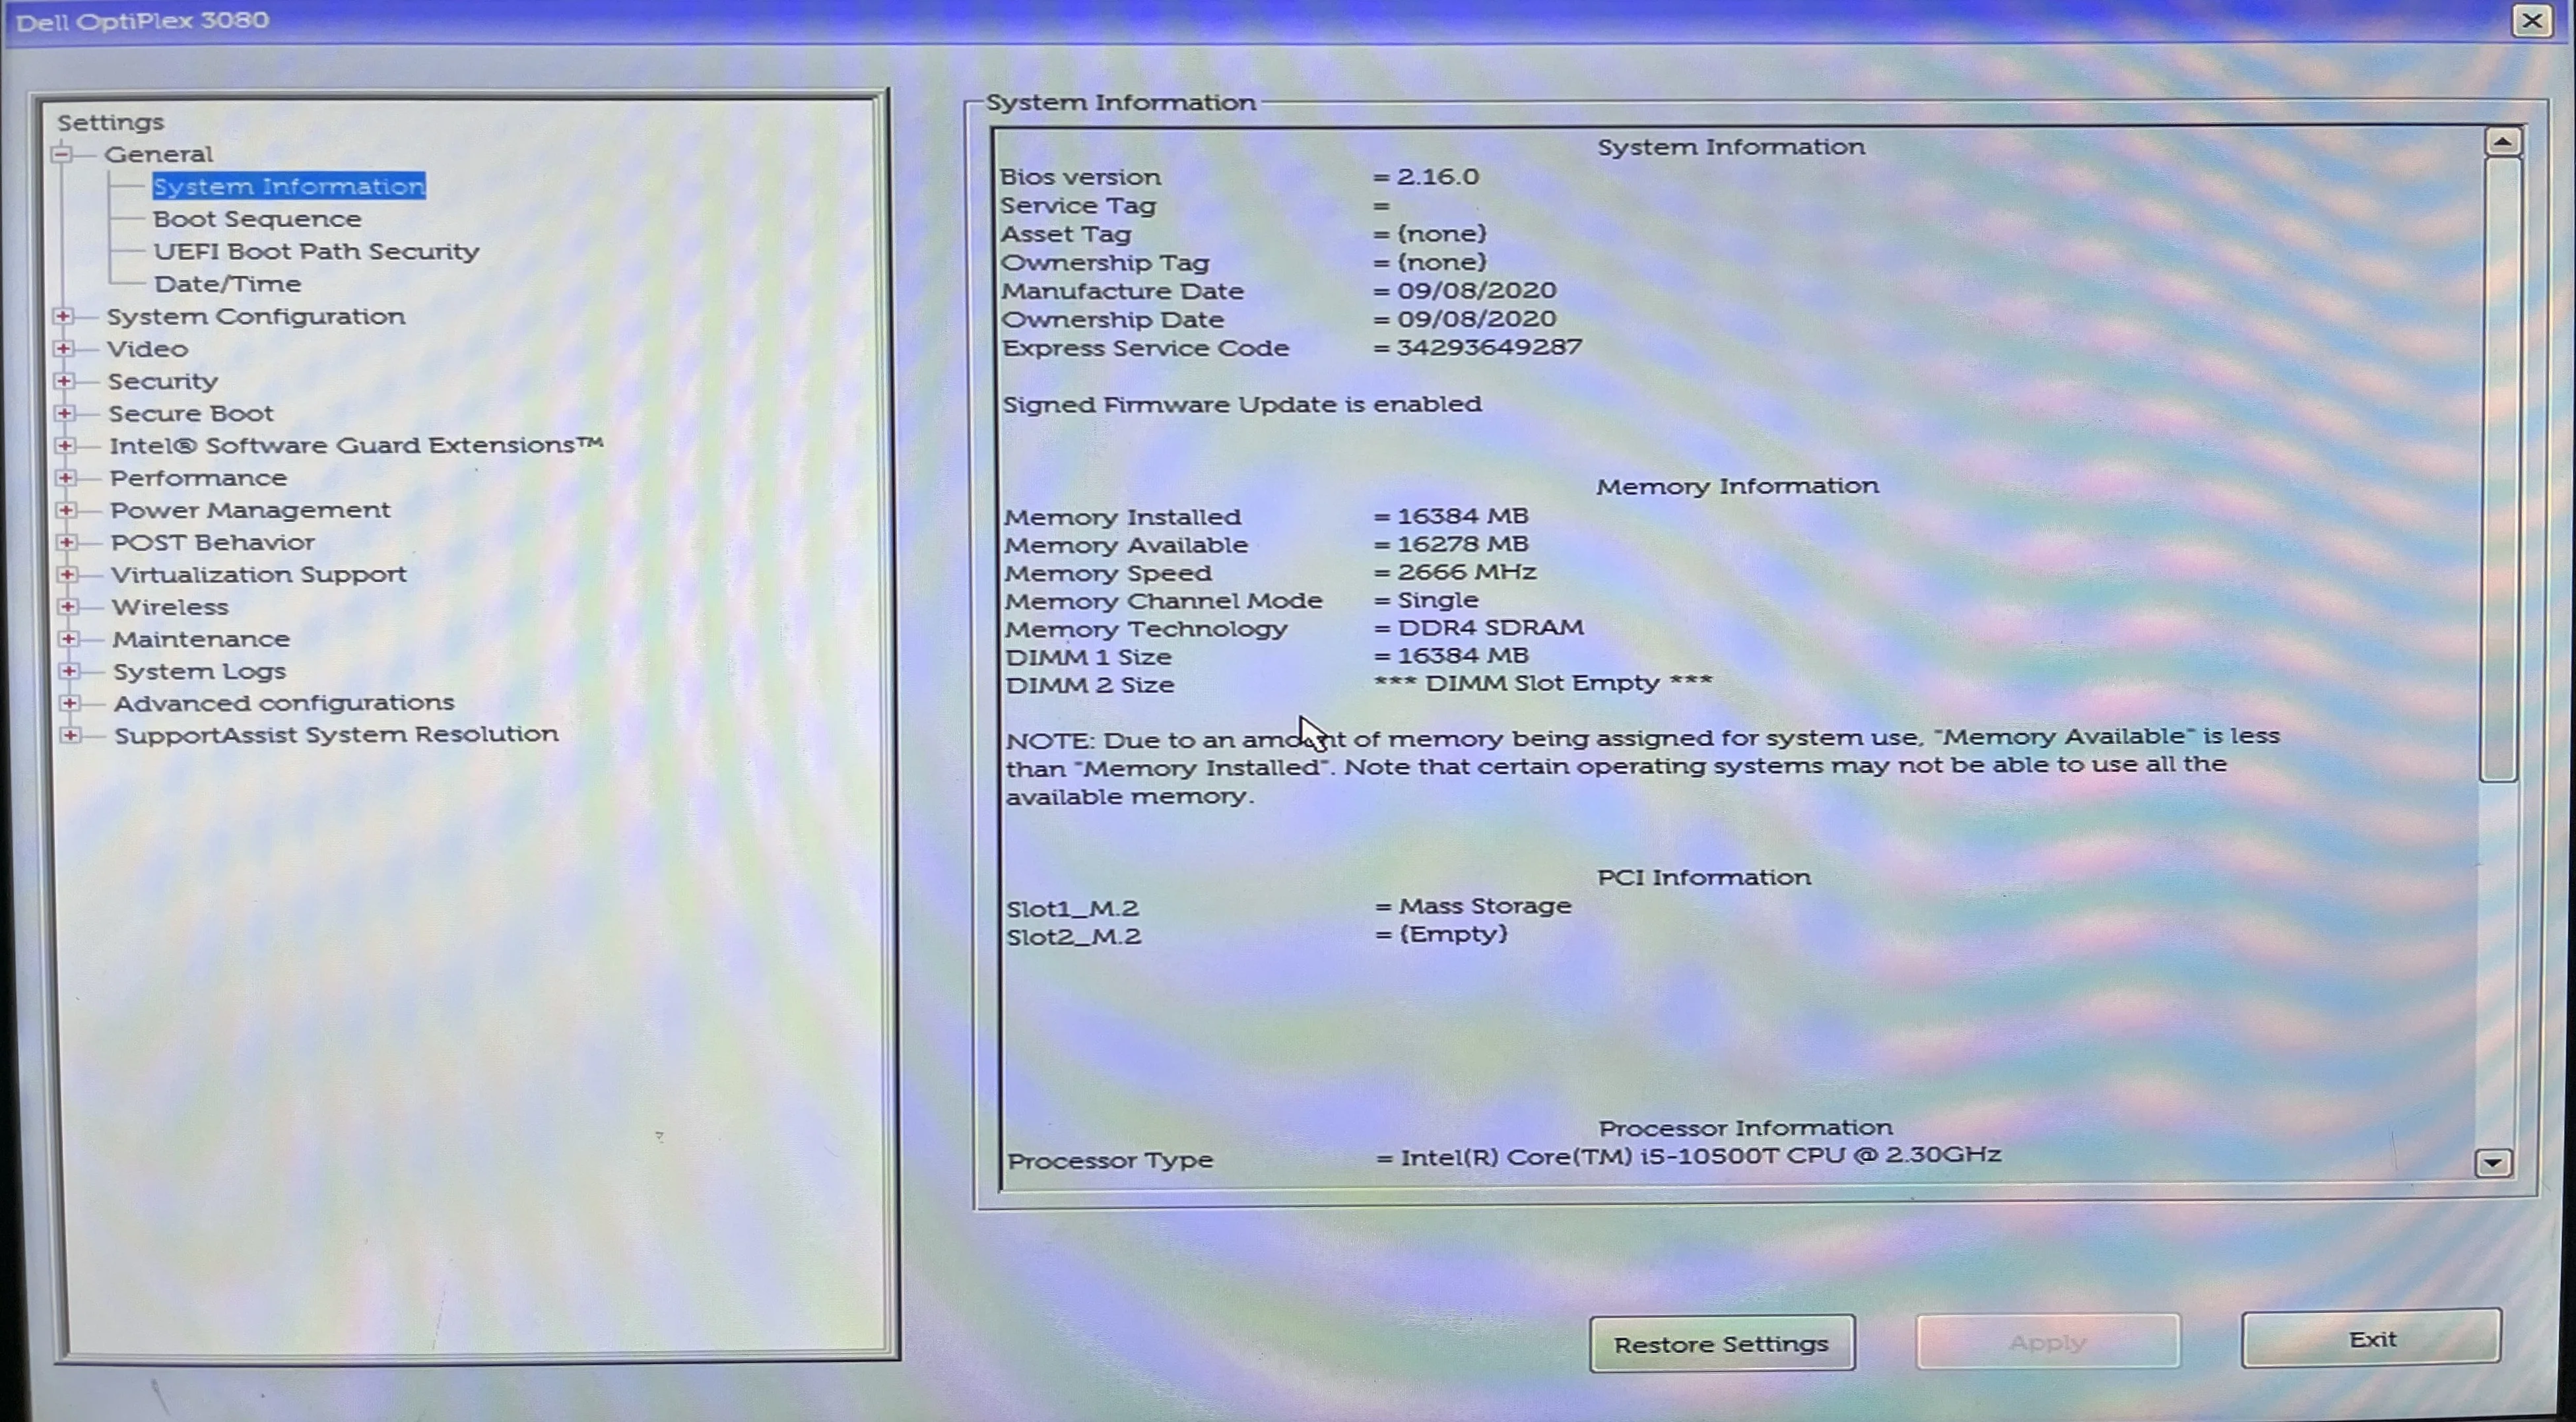Viewport: 2576px width, 1422px height.
Task: Click the Bios version value 2.16.0
Action: pyautogui.click(x=1437, y=176)
